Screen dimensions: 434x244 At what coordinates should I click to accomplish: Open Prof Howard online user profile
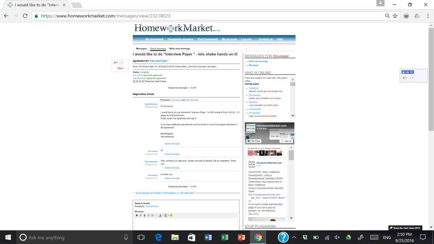254,95
